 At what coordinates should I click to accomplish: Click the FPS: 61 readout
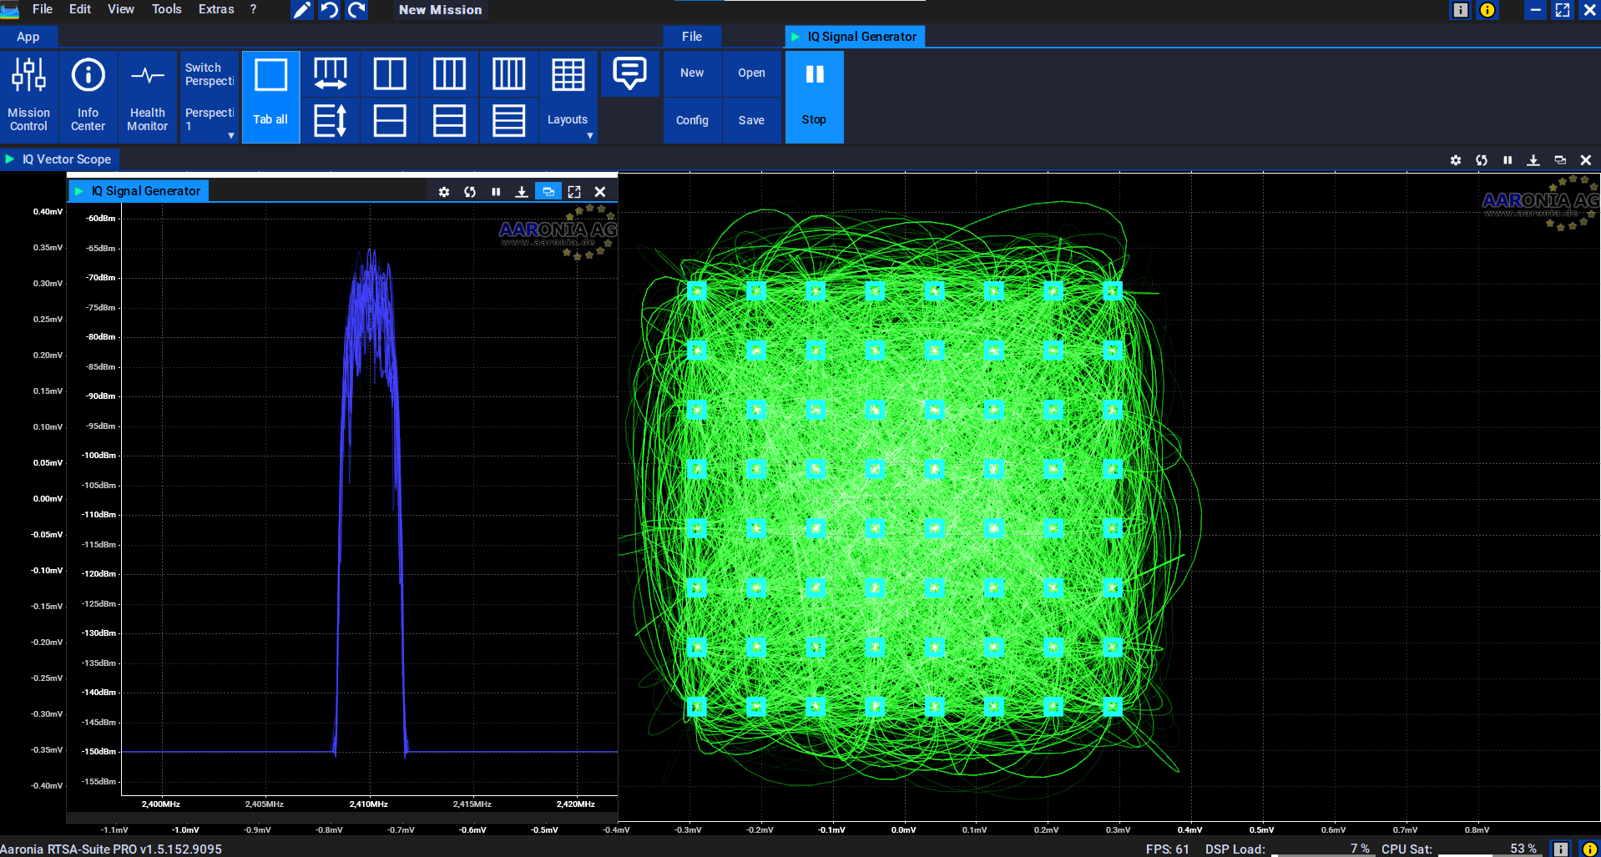(x=1167, y=849)
